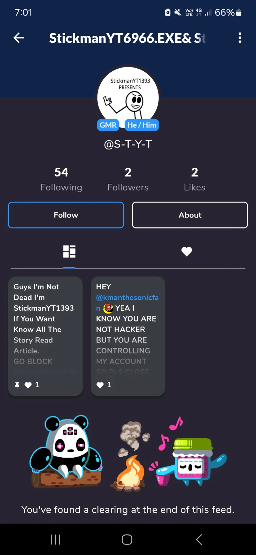The width and height of the screenshot is (256, 555).
Task: Tap the back arrow icon
Action: (x=19, y=38)
